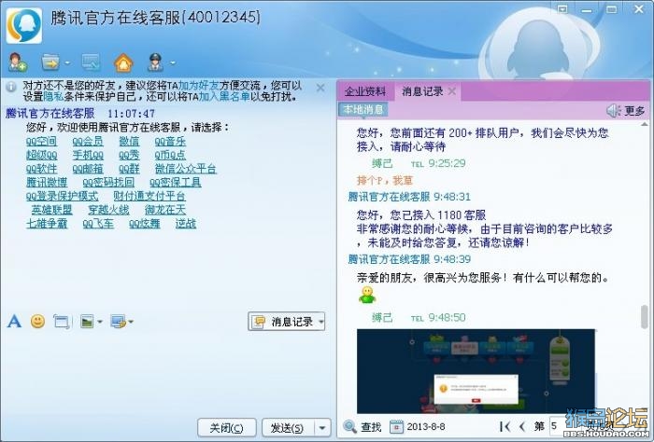Click the QQ密码找回 link
Screen dimensions: 654x442
click(x=108, y=182)
